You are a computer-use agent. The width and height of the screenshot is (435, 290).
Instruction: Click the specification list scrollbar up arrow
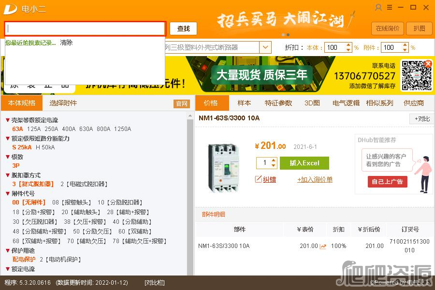click(x=190, y=115)
